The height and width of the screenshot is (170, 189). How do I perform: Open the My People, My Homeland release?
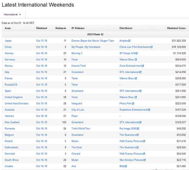[x=86, y=47]
